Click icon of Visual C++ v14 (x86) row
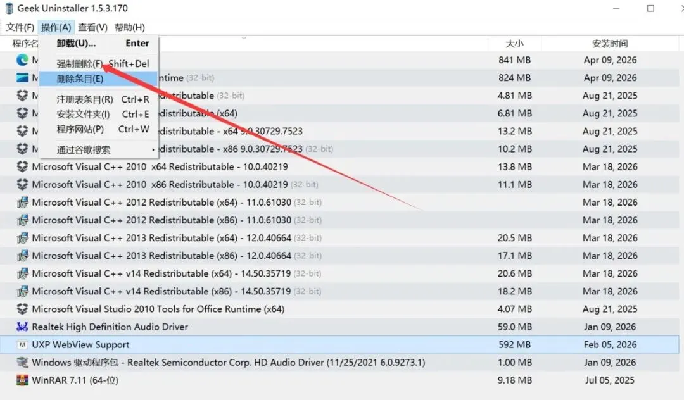Viewport: 684px width, 400px height. pos(22,291)
